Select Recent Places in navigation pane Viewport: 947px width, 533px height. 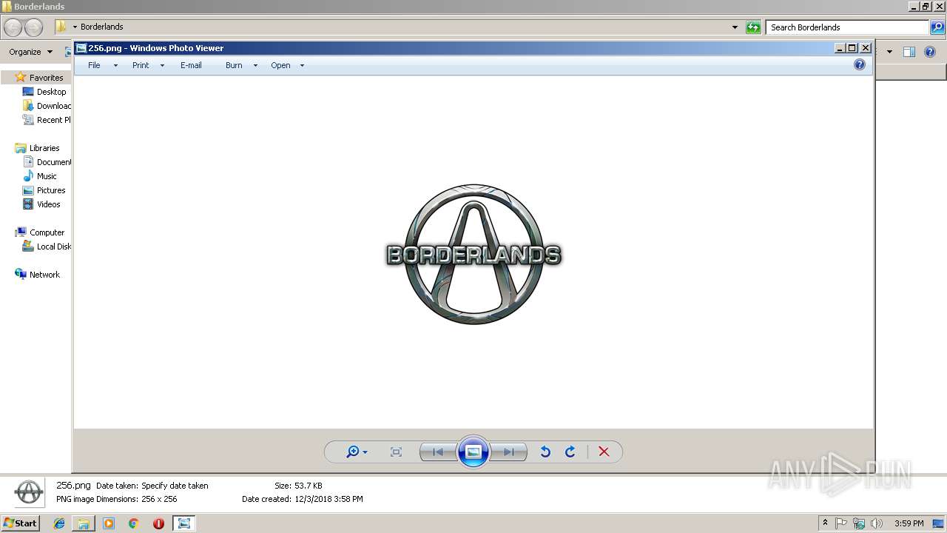47,120
